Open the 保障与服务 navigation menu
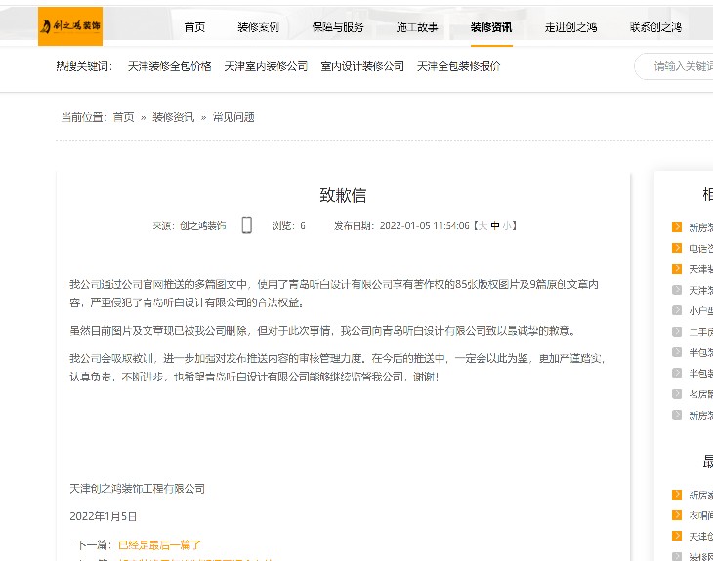The height and width of the screenshot is (561, 713). click(x=338, y=27)
